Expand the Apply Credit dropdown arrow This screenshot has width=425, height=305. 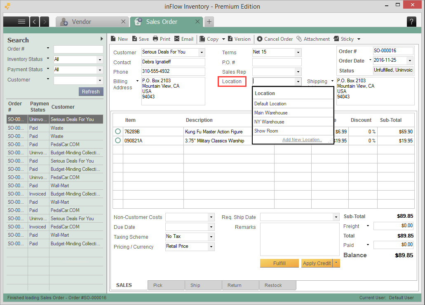pos(336,263)
